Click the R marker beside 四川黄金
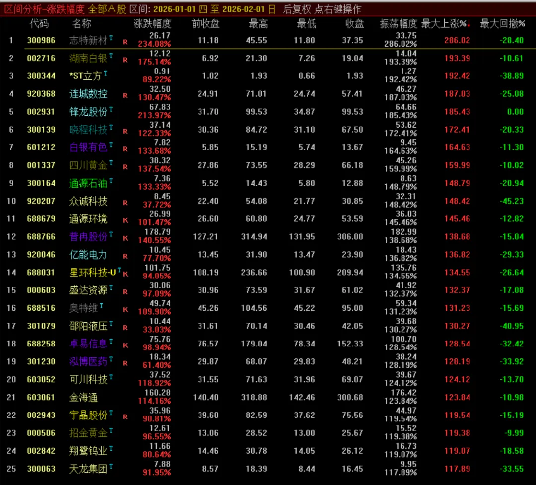The width and height of the screenshot is (536, 485). (125, 167)
